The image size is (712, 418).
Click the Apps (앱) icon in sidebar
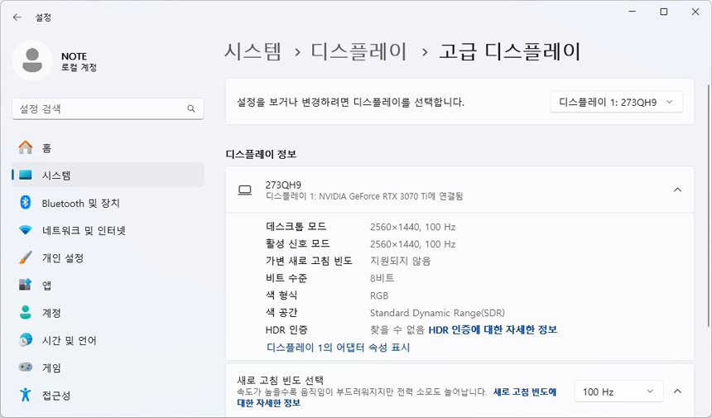coord(26,285)
